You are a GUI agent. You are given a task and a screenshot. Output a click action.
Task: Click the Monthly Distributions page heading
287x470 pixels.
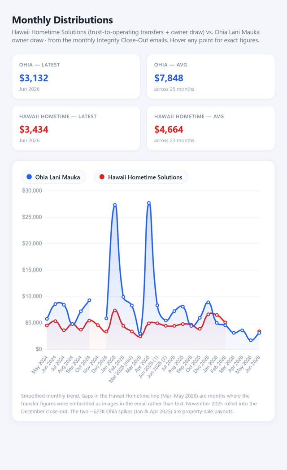pyautogui.click(x=63, y=20)
